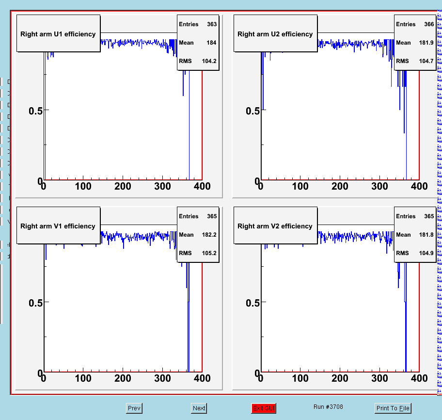
Task: Click the Mean 181.8 value in V2 stats
Action: click(x=426, y=235)
